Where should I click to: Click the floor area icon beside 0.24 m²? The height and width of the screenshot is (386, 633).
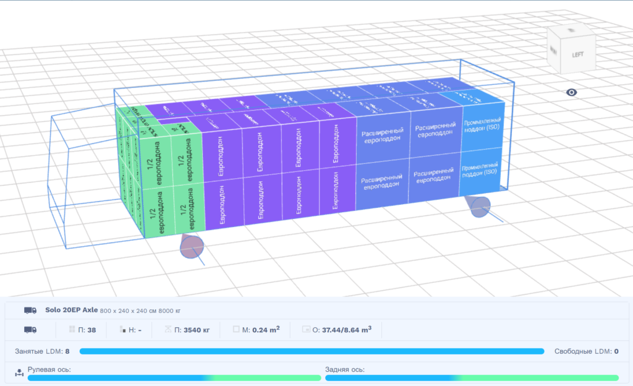coord(236,330)
